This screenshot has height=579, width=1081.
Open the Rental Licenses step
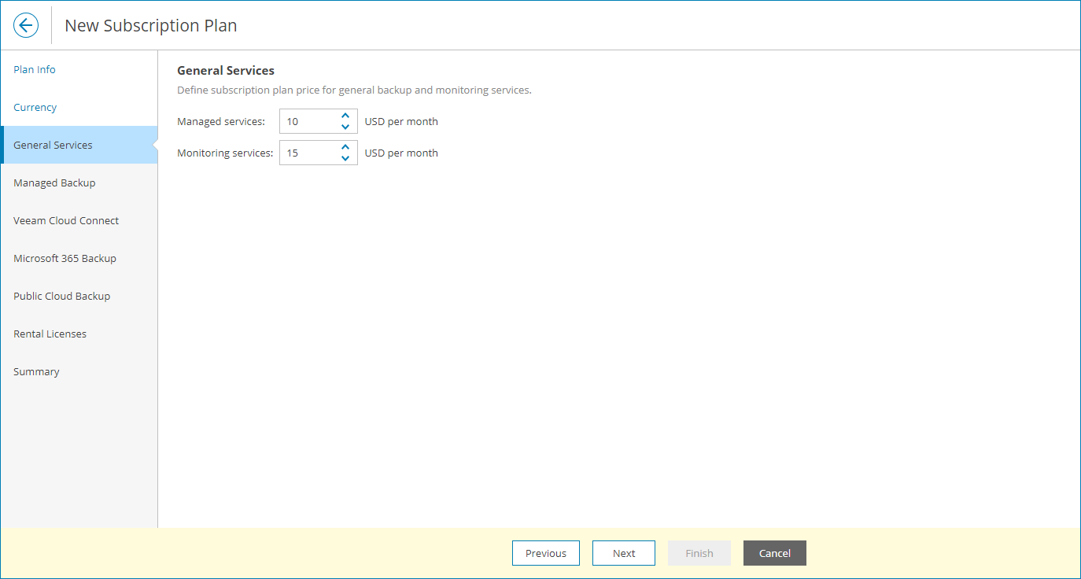coord(50,334)
